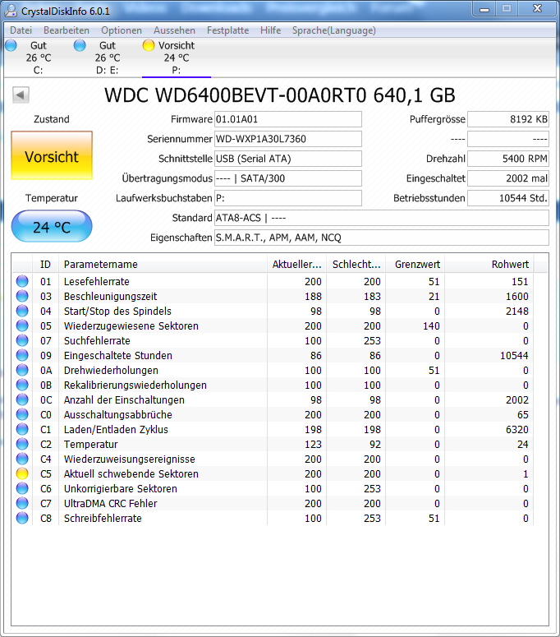Click the Firmware field 01.01A01

pos(287,119)
